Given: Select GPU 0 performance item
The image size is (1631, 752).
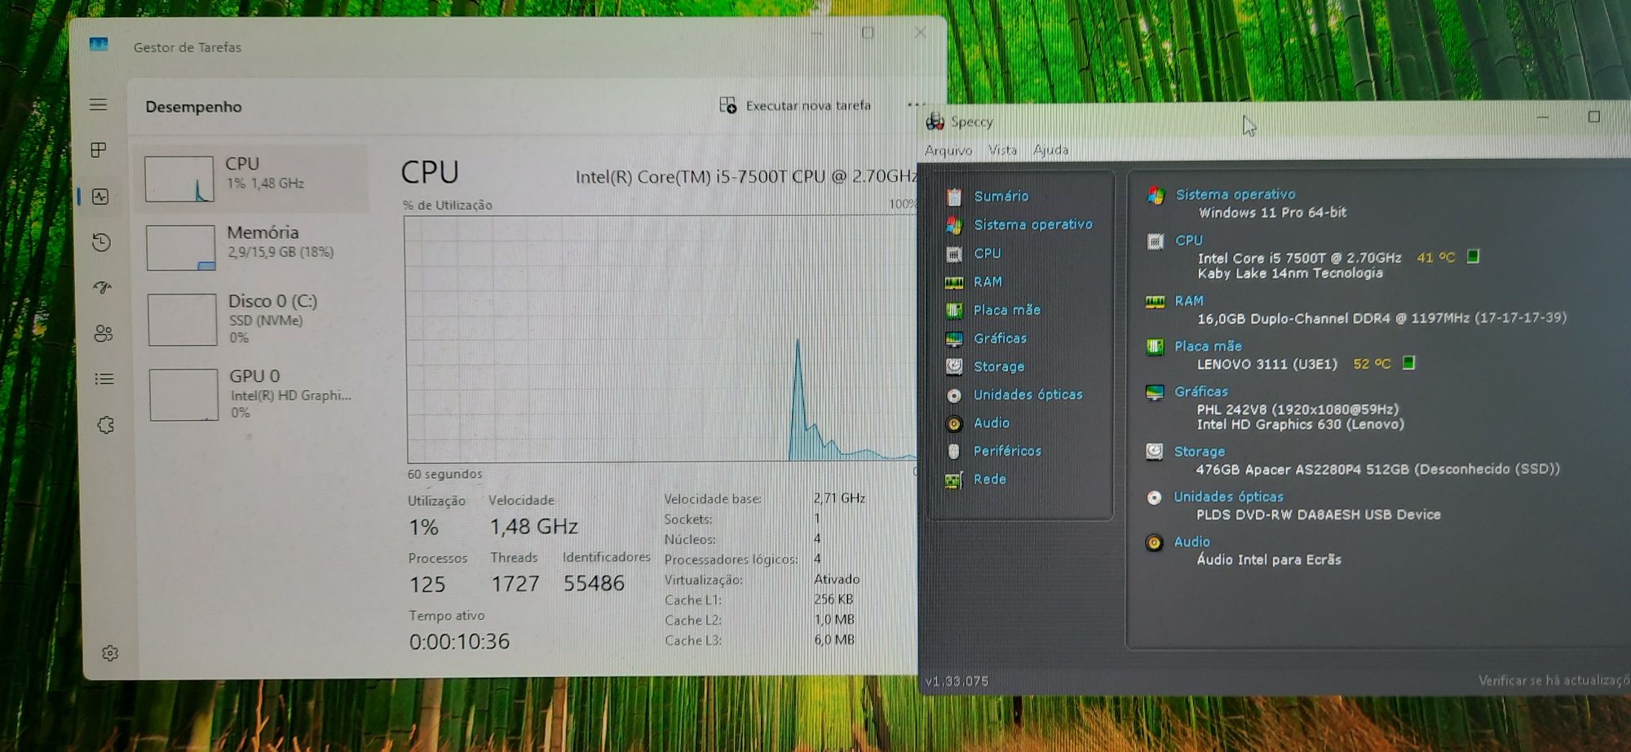Looking at the screenshot, I should (254, 395).
